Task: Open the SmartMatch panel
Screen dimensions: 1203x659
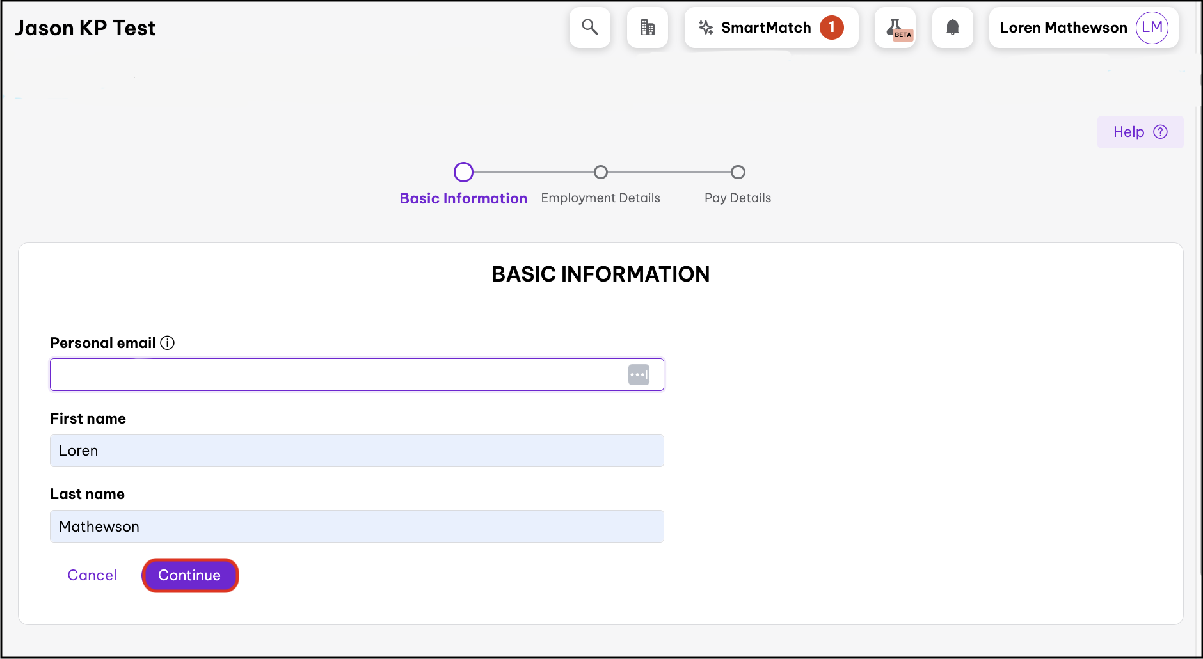Action: click(765, 28)
